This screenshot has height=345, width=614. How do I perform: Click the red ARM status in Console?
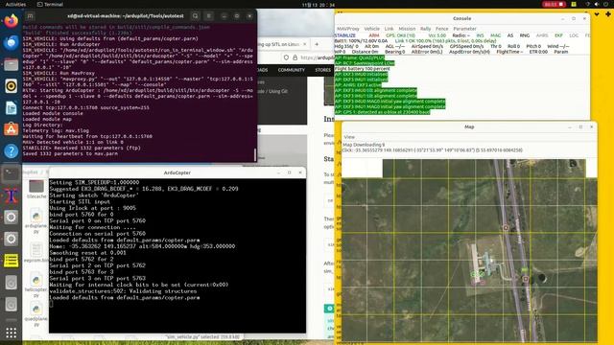[374, 35]
